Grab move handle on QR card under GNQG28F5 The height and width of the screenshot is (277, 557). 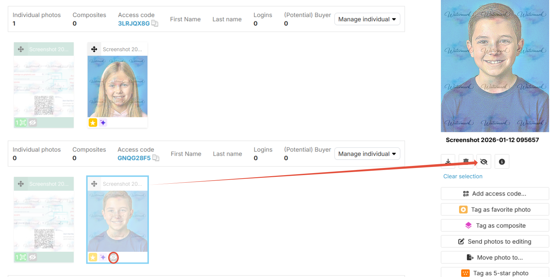click(x=21, y=184)
